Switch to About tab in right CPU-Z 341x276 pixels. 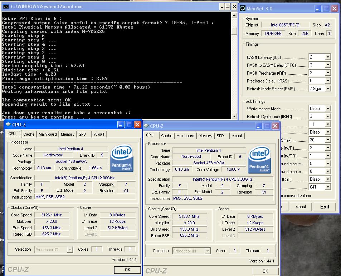237,136
